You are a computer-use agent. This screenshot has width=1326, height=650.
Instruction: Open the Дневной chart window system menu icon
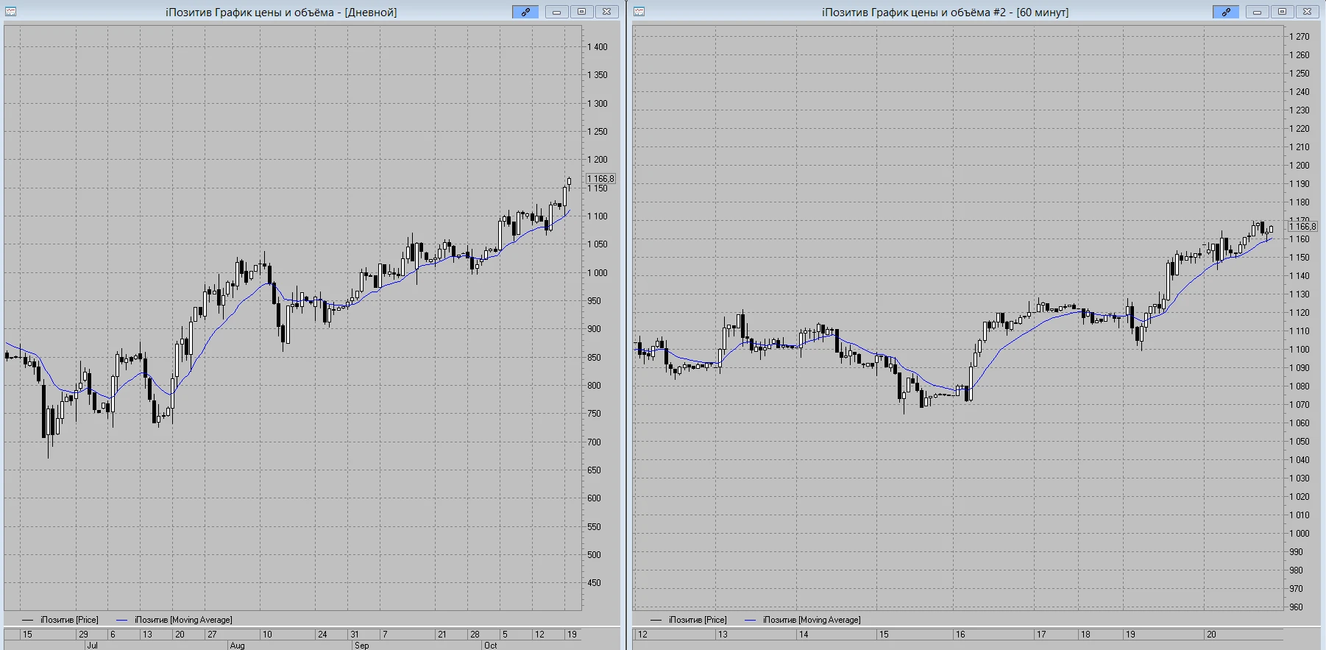coord(11,12)
